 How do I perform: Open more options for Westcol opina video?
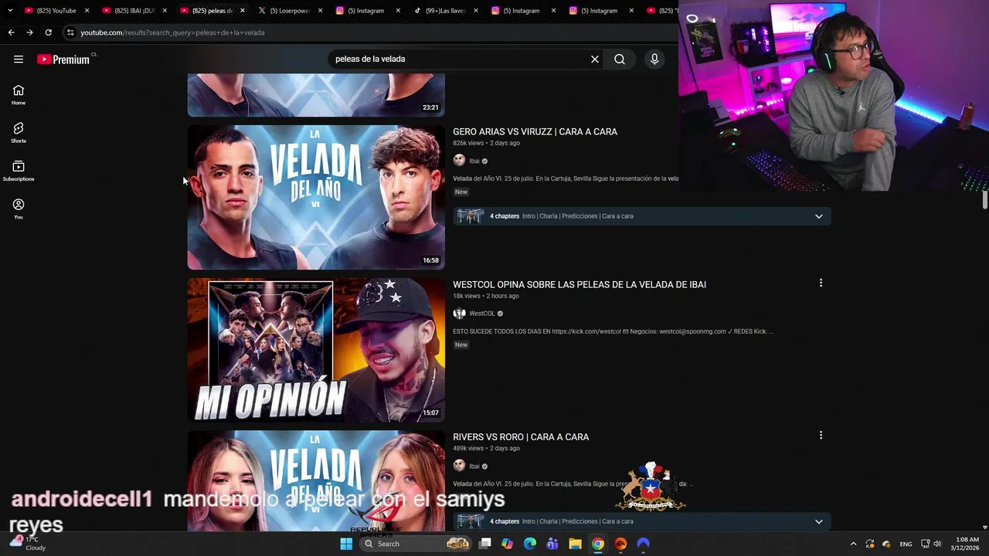pos(821,283)
